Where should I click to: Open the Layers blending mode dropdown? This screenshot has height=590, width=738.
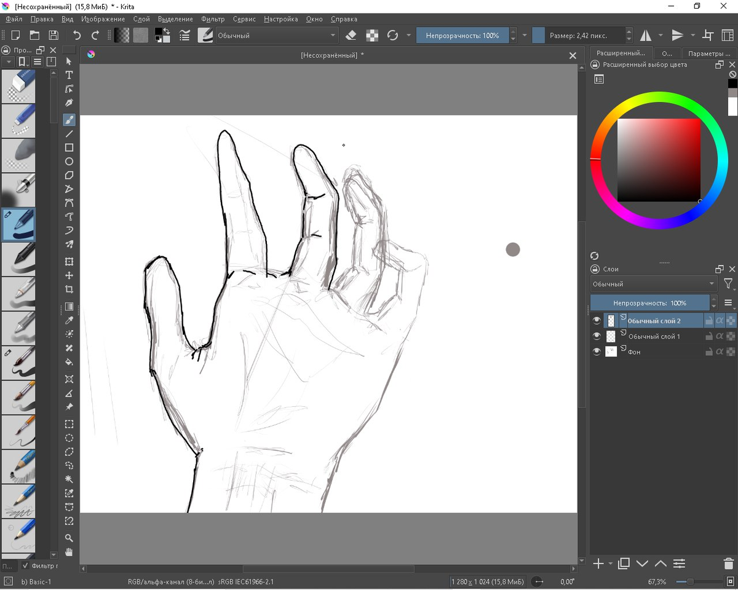[653, 284]
